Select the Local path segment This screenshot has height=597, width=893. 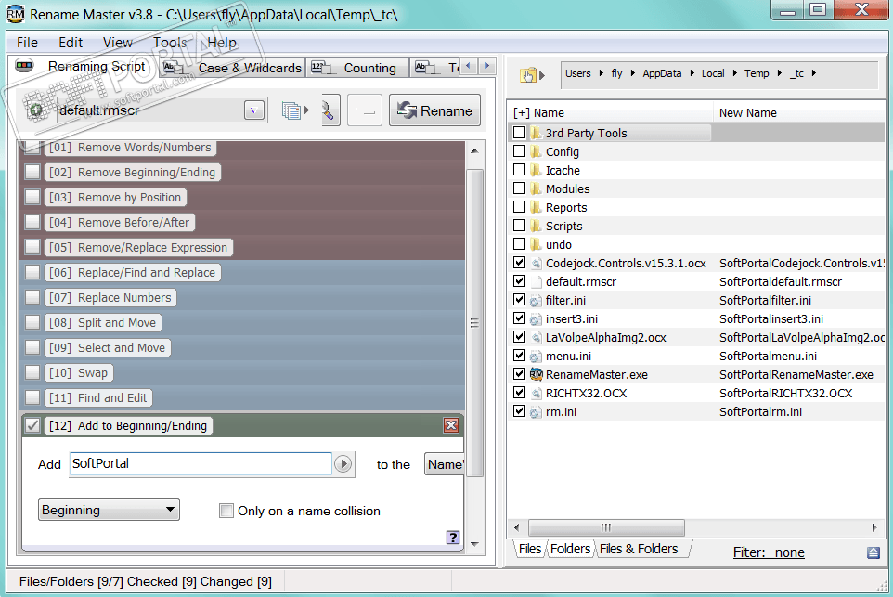(713, 73)
